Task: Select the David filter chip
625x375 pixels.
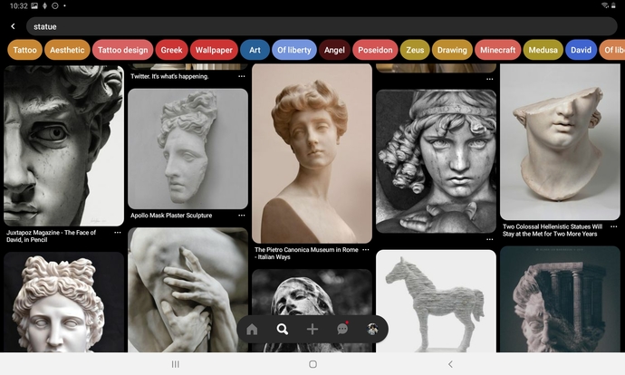Action: (x=581, y=50)
